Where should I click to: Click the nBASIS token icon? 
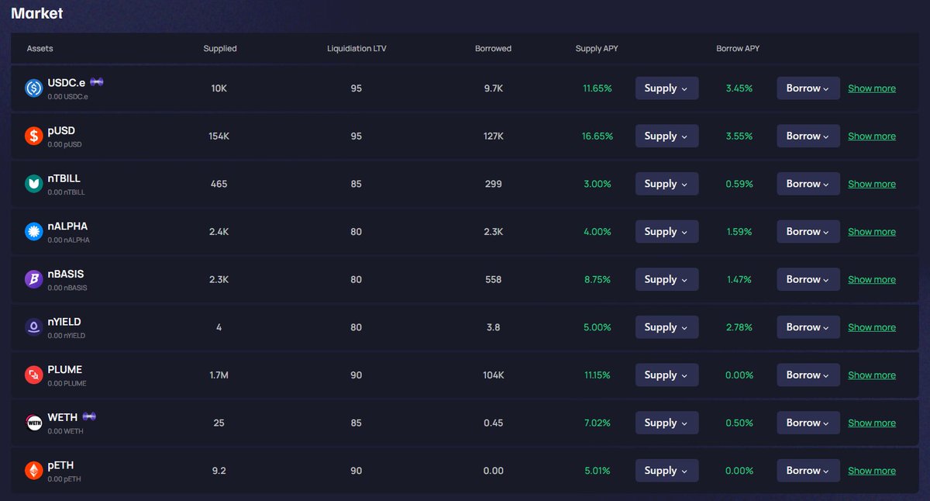(x=33, y=280)
